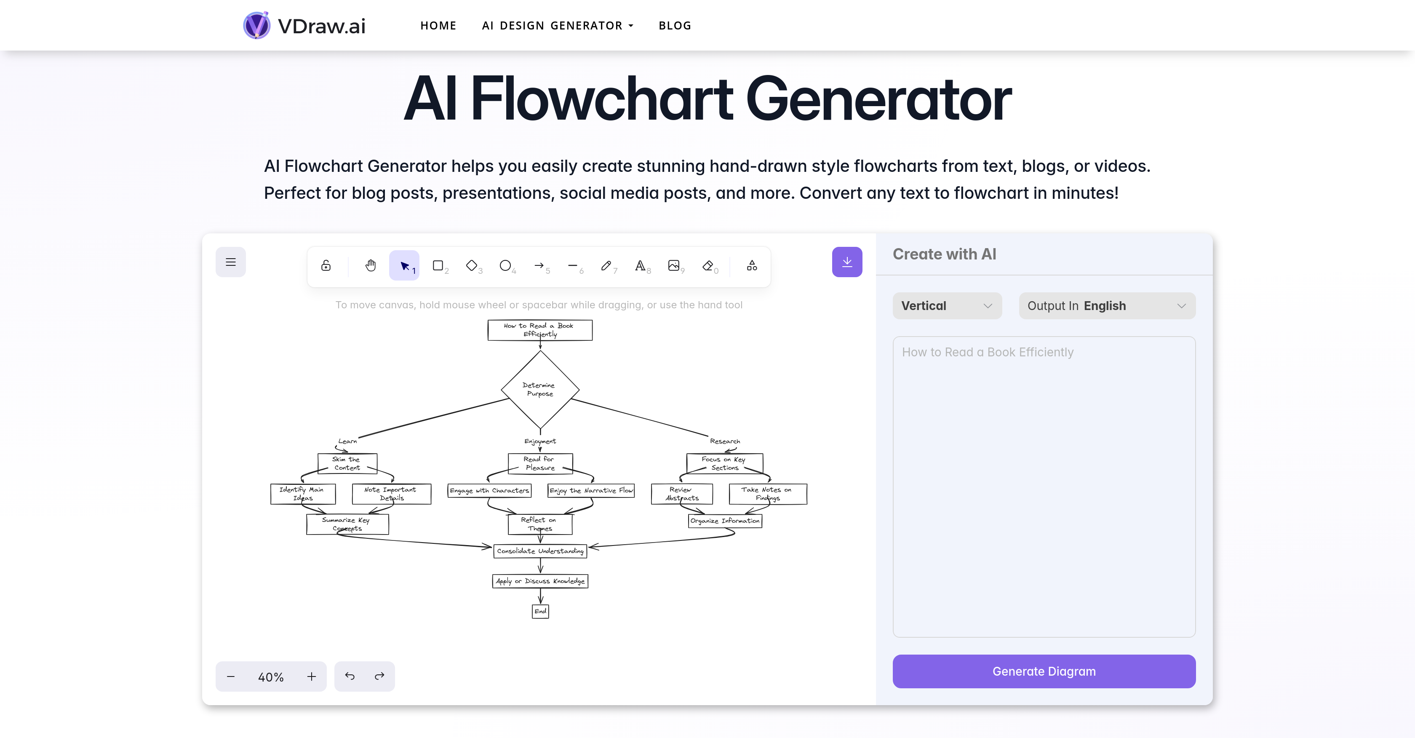Select the Text tool

point(641,266)
